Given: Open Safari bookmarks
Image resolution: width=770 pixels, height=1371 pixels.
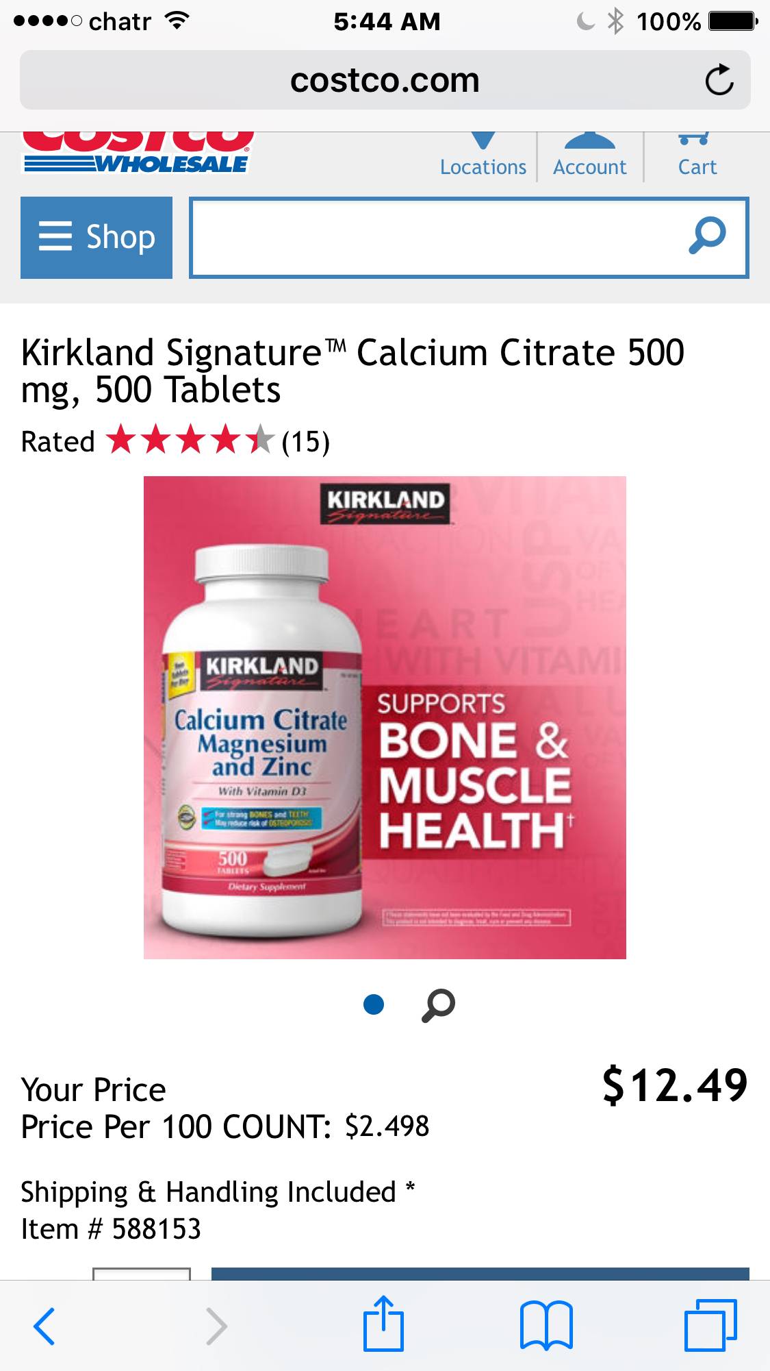Looking at the screenshot, I should point(546,1326).
